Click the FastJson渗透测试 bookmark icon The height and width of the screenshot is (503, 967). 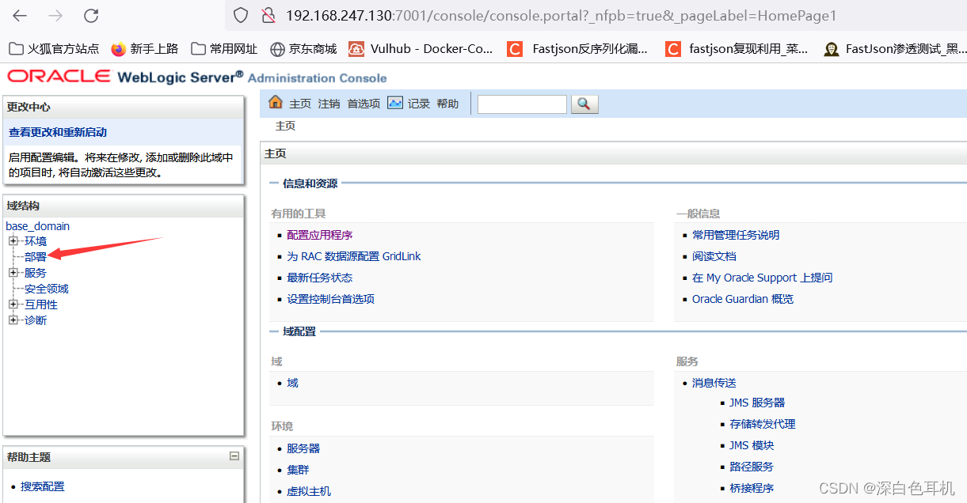pos(832,48)
